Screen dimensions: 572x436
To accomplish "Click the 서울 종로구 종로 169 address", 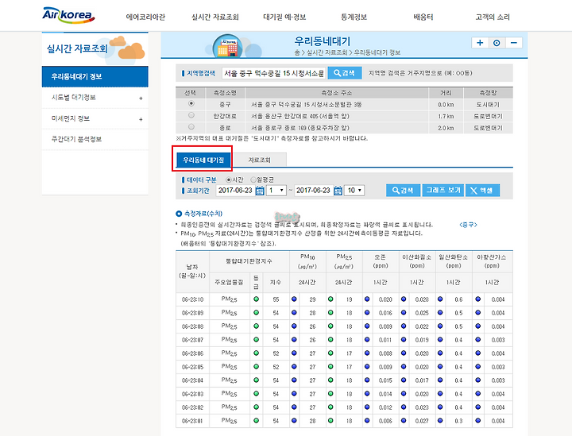I will 300,128.
